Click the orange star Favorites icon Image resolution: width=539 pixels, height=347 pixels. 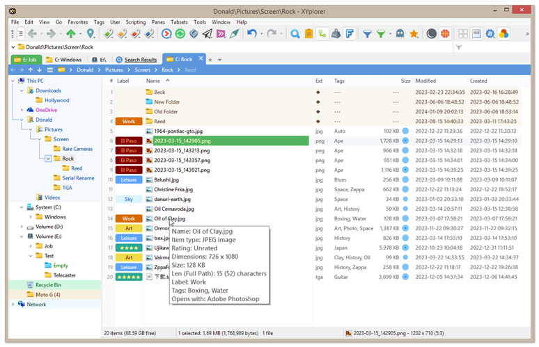[x=414, y=33]
